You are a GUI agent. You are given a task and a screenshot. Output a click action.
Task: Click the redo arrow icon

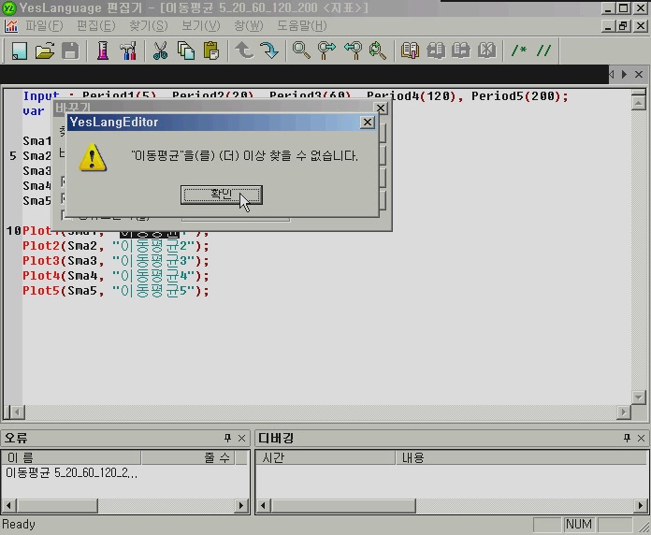(x=269, y=51)
